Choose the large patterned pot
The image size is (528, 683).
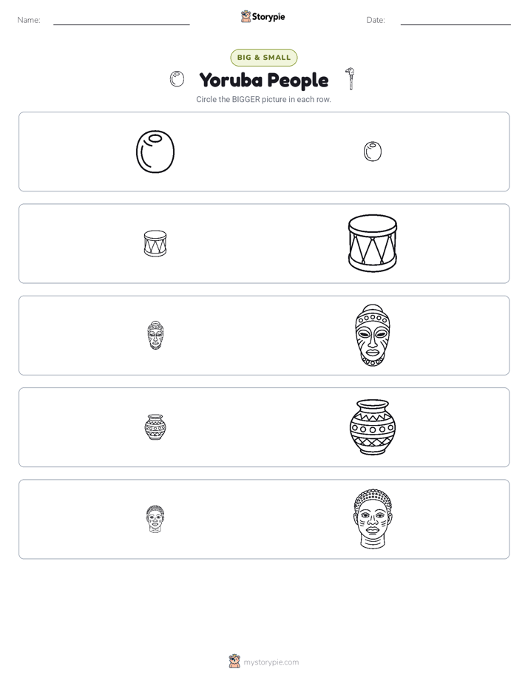pyautogui.click(x=373, y=427)
